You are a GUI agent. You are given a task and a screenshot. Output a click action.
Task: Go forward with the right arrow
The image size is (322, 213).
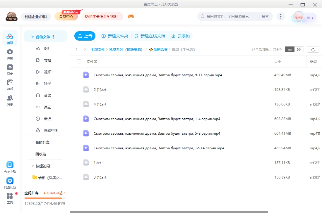tap(85, 49)
